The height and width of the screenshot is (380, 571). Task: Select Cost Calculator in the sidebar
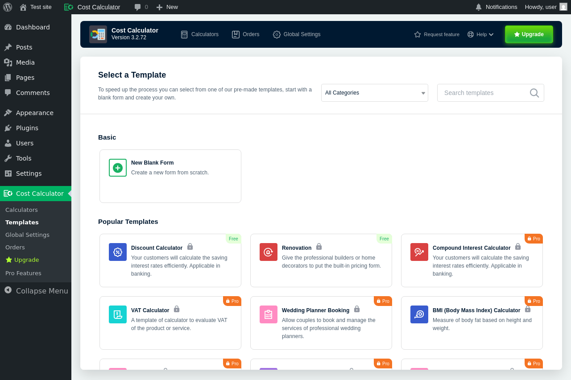(x=36, y=194)
